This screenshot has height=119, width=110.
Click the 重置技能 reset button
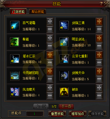[x=57, y=114]
